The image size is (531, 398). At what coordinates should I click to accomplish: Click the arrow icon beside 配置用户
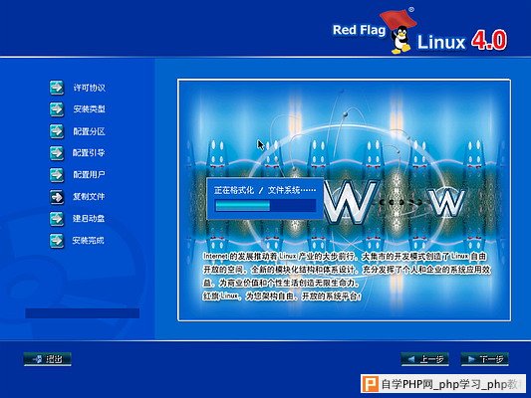(x=57, y=175)
